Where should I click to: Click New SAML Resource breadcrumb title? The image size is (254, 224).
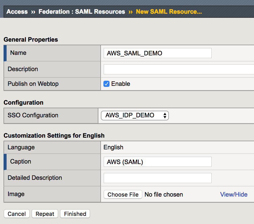point(169,12)
